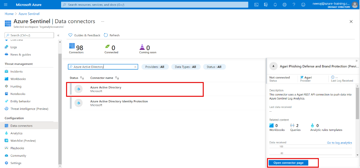The image size is (360, 168).
Task: Go to Home in the breadcrumb
Action: click(9, 14)
